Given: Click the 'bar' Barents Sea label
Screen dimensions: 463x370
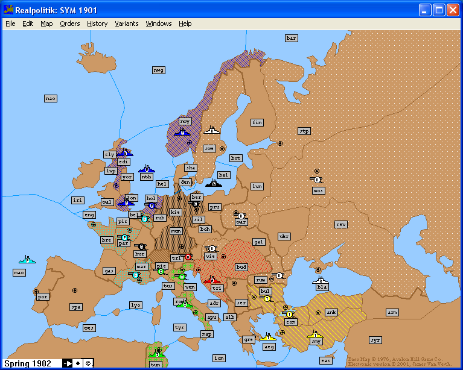Looking at the screenshot, I should 291,38.
